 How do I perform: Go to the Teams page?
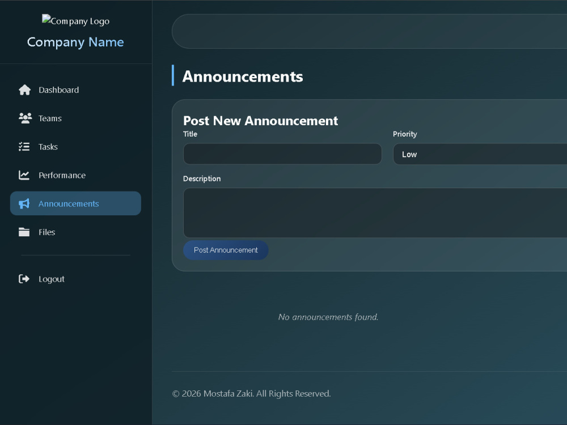pos(75,118)
